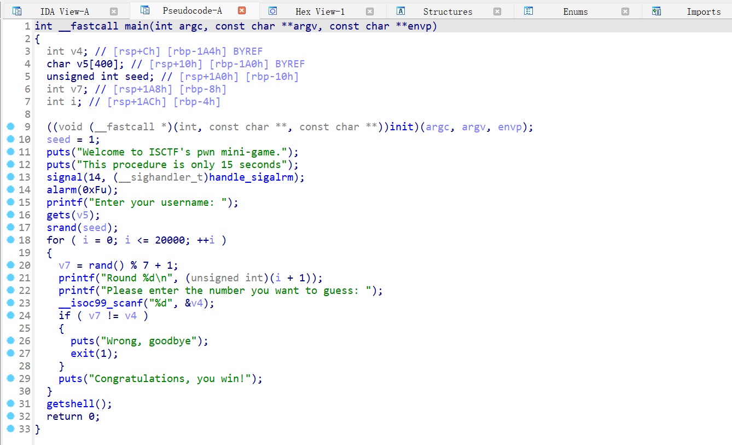Click the IDA View-A tab icon

tap(17, 11)
